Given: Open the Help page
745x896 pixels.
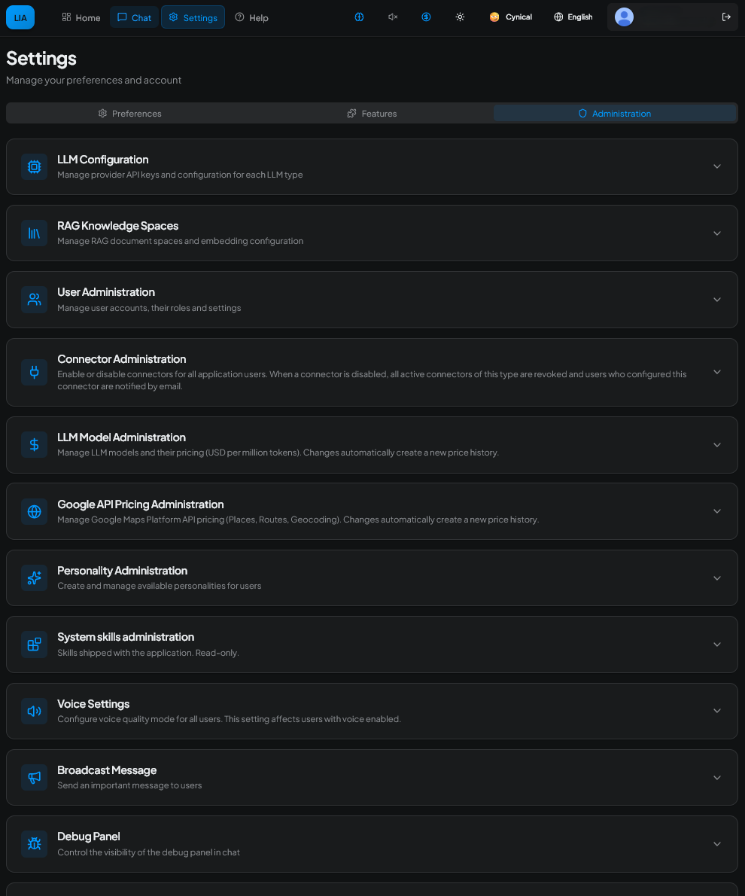Looking at the screenshot, I should (x=251, y=17).
